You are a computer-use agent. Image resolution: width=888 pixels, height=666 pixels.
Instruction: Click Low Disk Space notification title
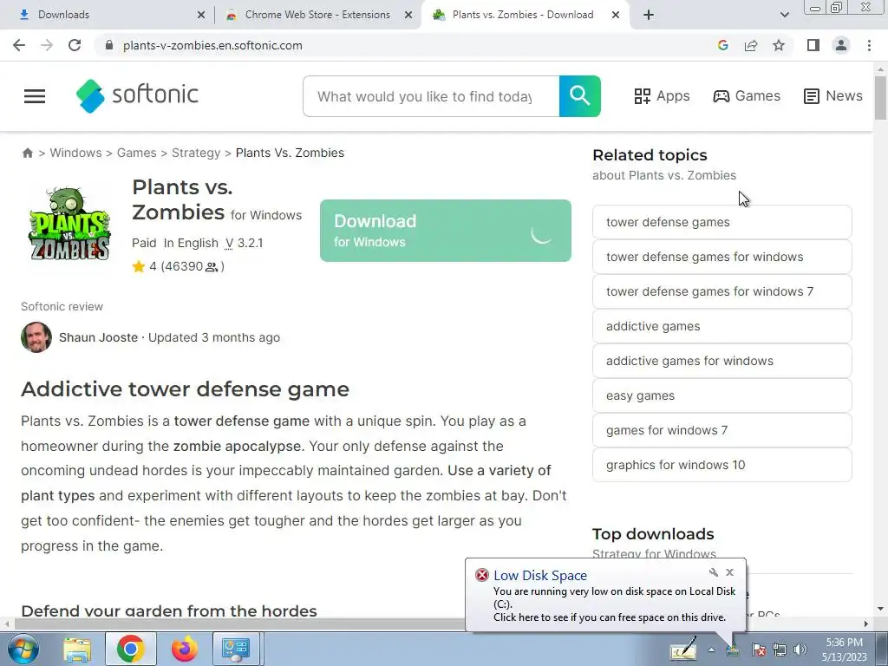point(539,576)
